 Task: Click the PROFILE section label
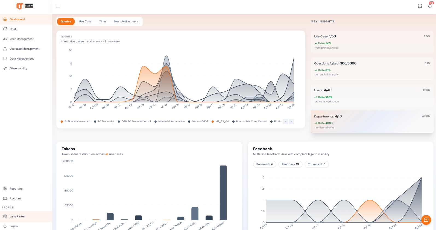(x=8, y=208)
